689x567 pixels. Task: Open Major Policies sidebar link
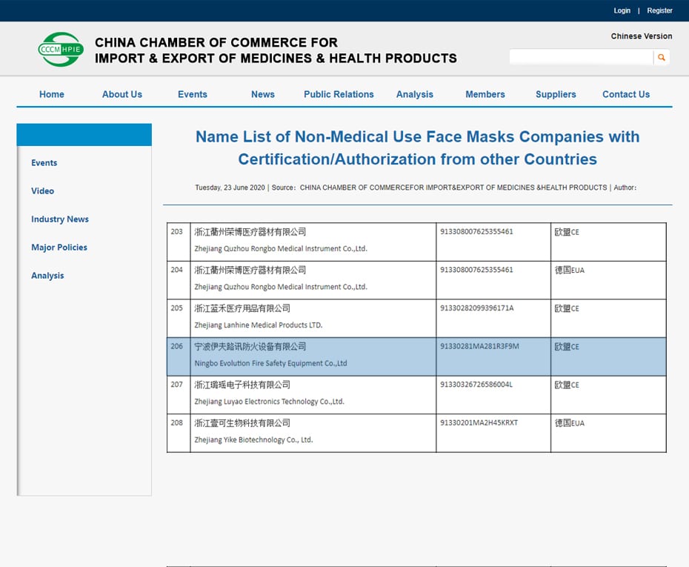coord(59,247)
